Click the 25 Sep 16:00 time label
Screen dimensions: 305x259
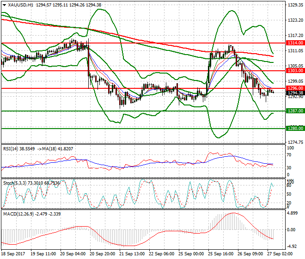pos(220,254)
